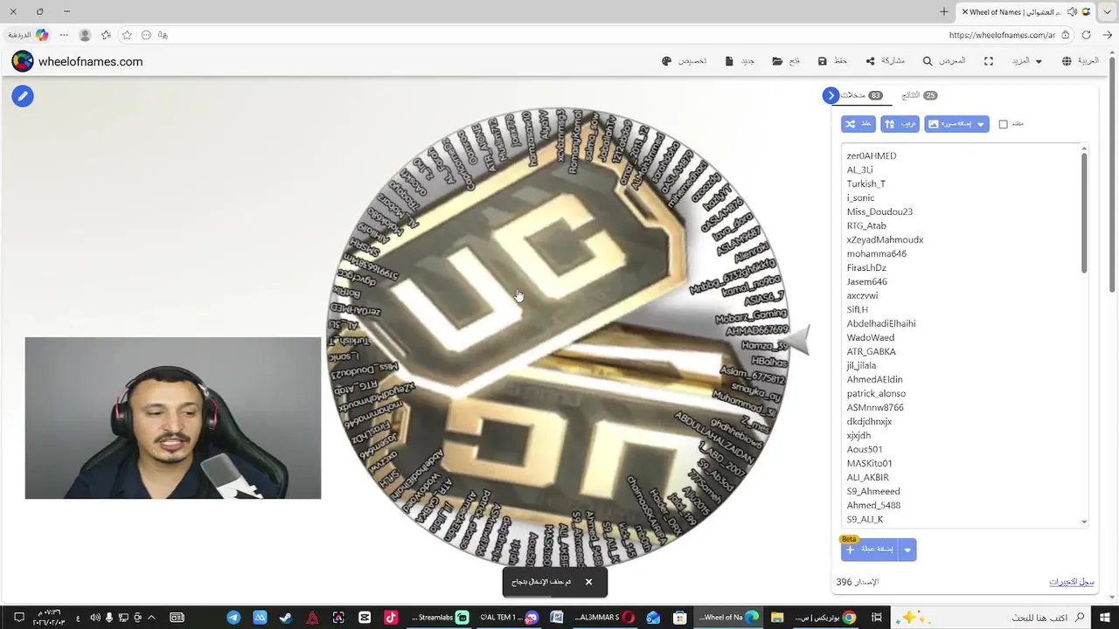1119x629 pixels.
Task: Sort entries with the sort button
Action: pyautogui.click(x=900, y=124)
